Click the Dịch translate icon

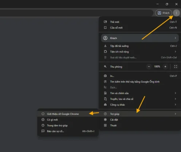[105, 87]
